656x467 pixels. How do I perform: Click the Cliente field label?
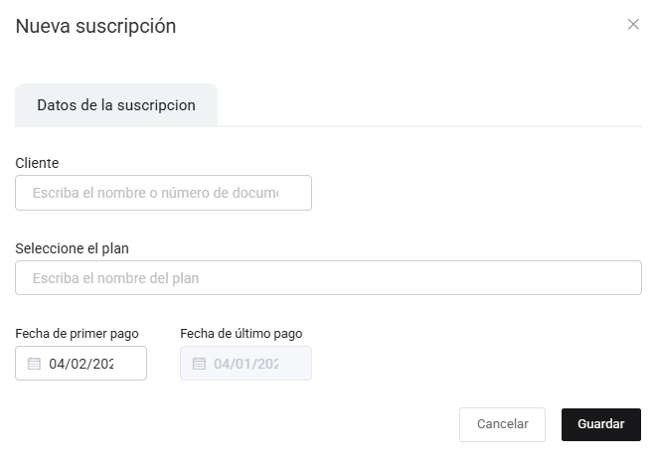click(x=37, y=163)
